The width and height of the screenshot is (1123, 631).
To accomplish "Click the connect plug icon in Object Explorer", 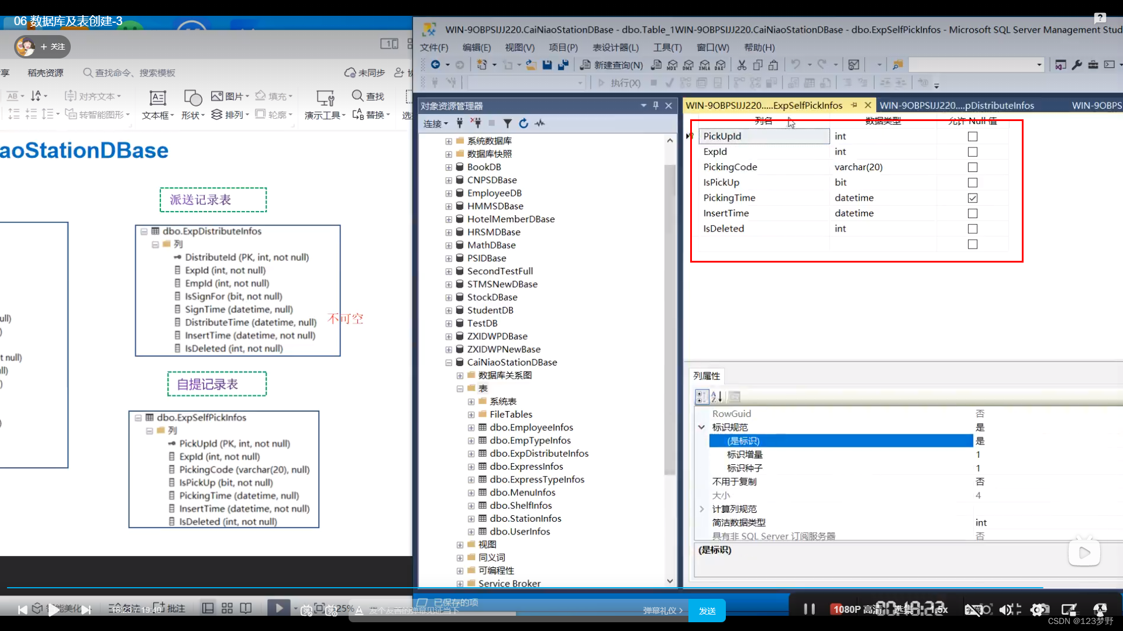I will tap(460, 123).
